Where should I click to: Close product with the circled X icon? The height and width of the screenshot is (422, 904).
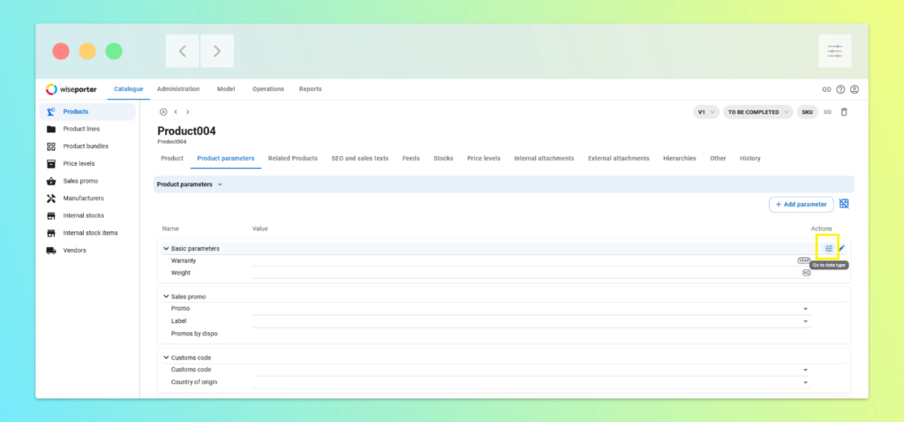point(163,112)
